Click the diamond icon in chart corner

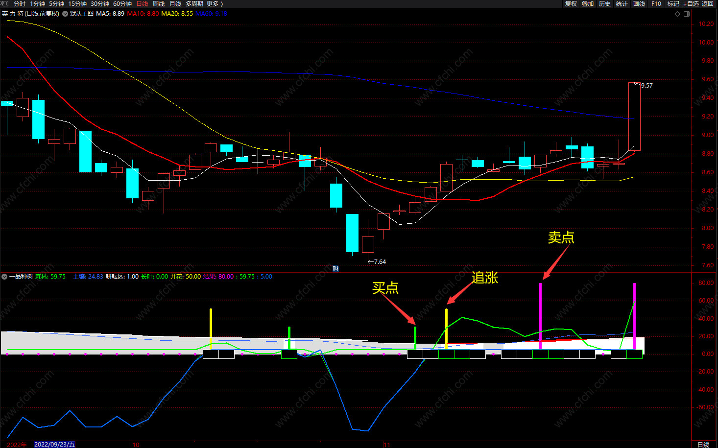click(x=678, y=14)
